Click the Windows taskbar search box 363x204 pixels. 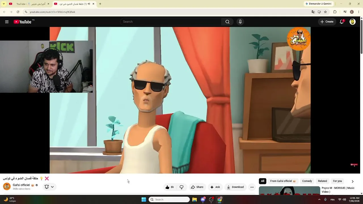[x=169, y=199]
